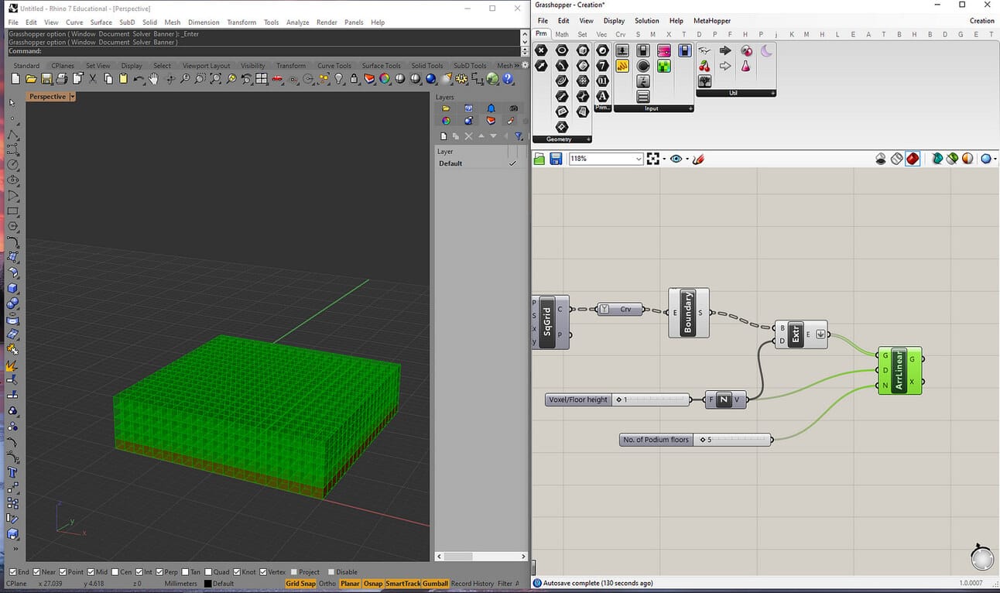
Task: Click the black Default layer color swatch
Action: coord(207,584)
